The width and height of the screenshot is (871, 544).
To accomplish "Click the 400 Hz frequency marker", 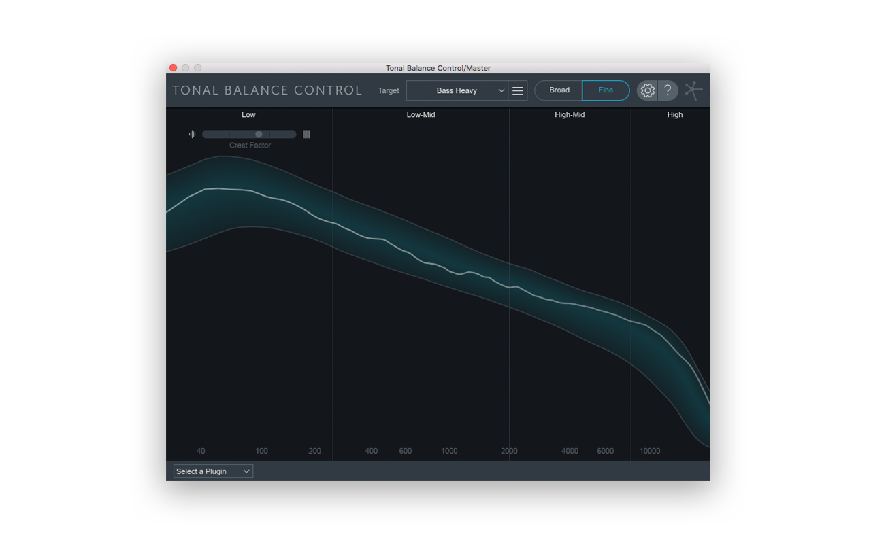I will pyautogui.click(x=371, y=451).
